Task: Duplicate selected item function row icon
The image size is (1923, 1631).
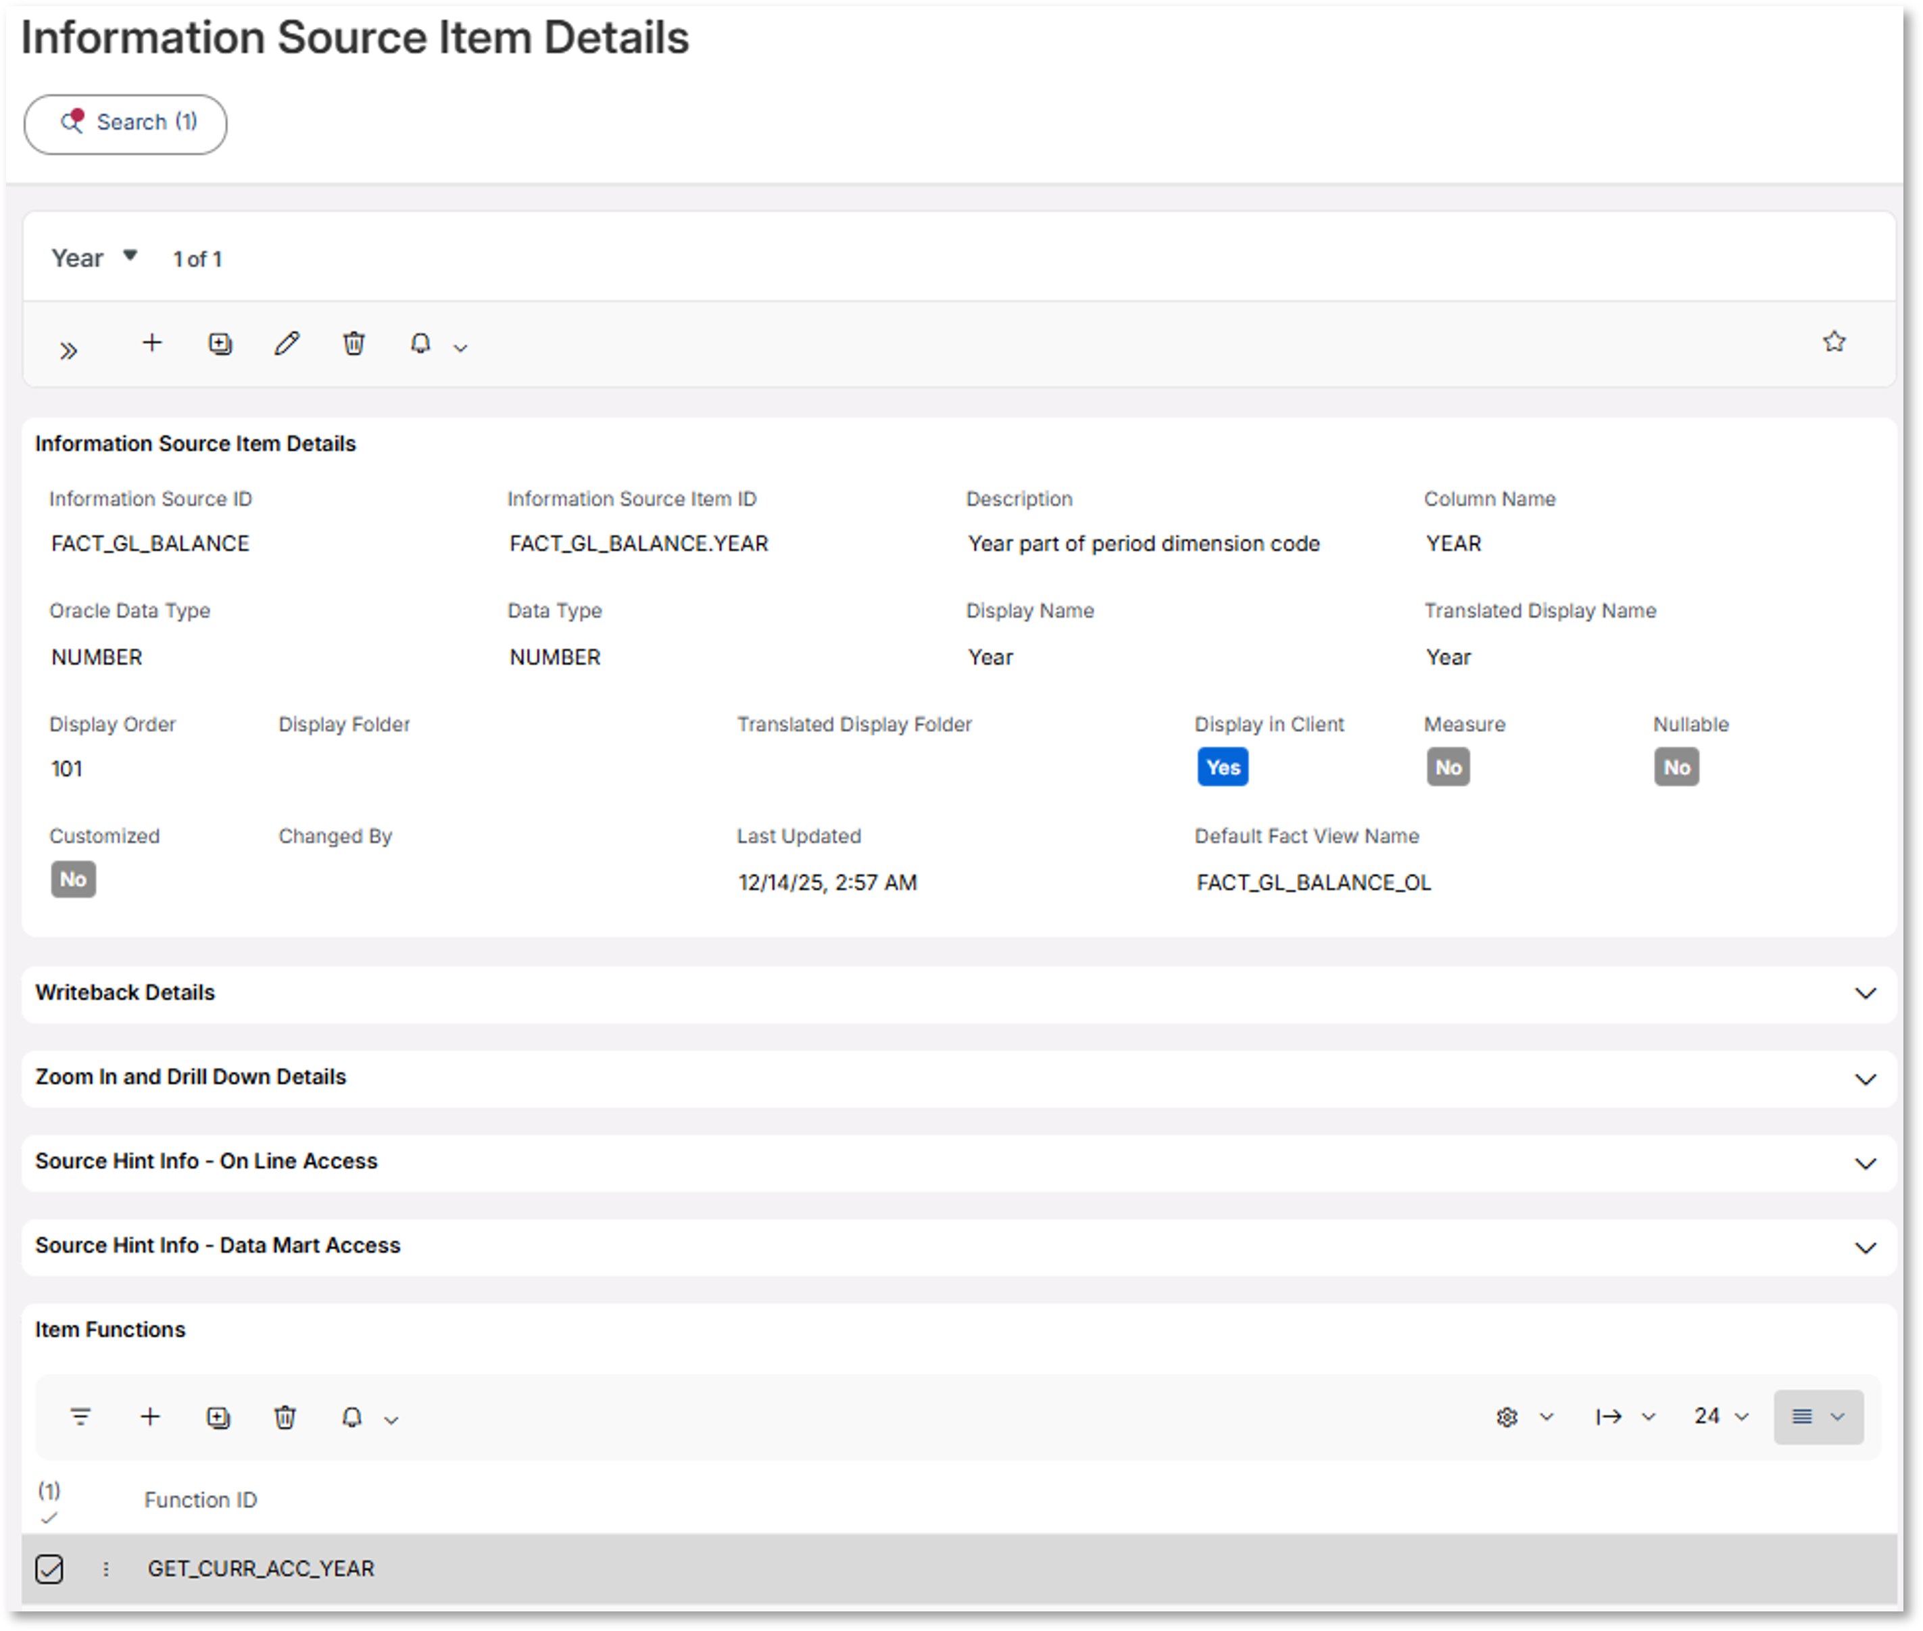Action: (x=218, y=1417)
